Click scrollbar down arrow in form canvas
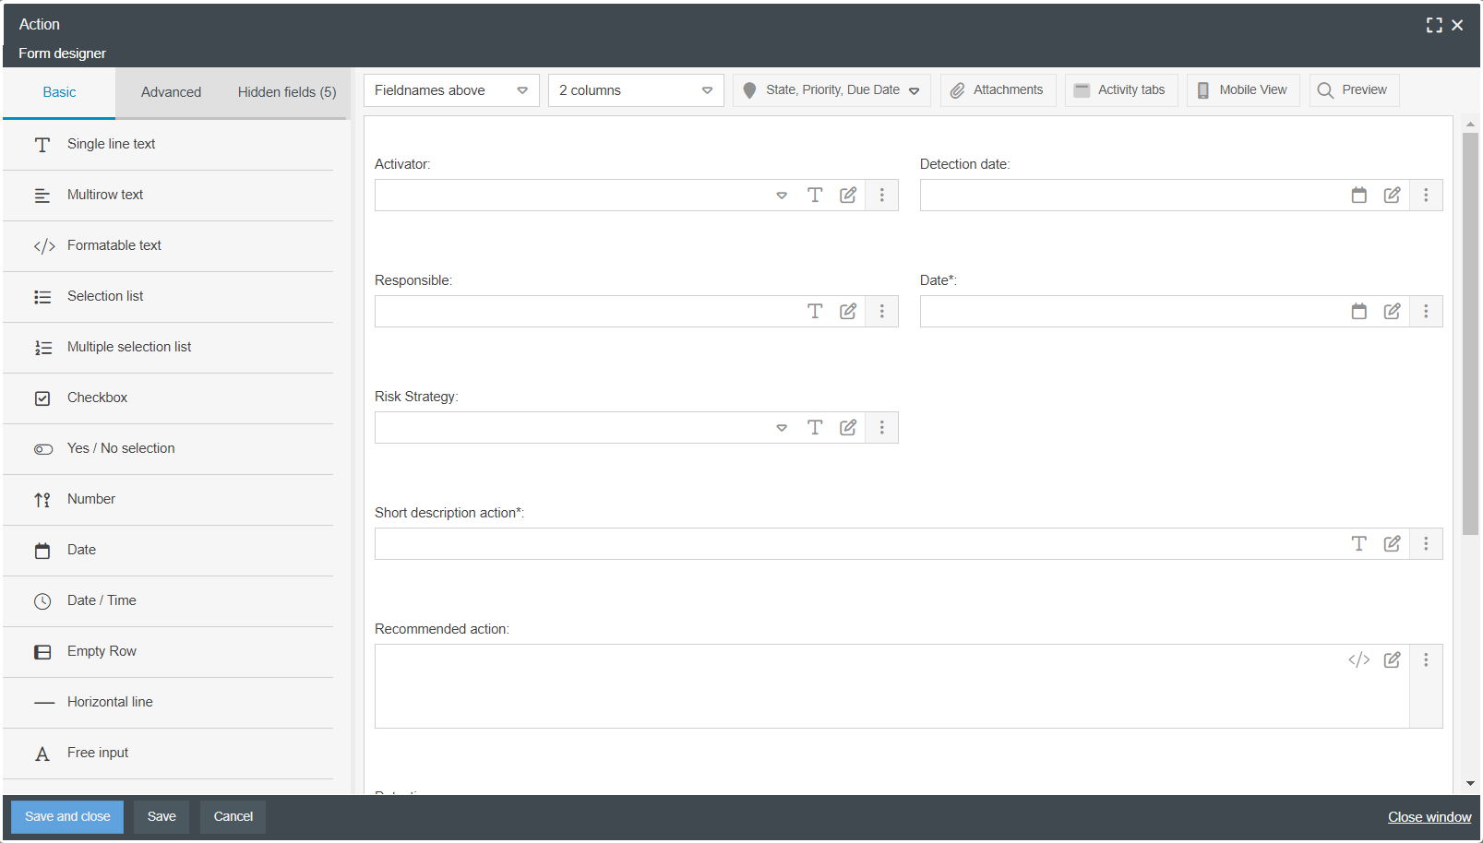1483x843 pixels. pos(1470,784)
